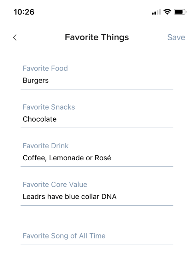Tap the back chevron to return
Image resolution: width=194 pixels, height=257 pixels.
pos(15,37)
